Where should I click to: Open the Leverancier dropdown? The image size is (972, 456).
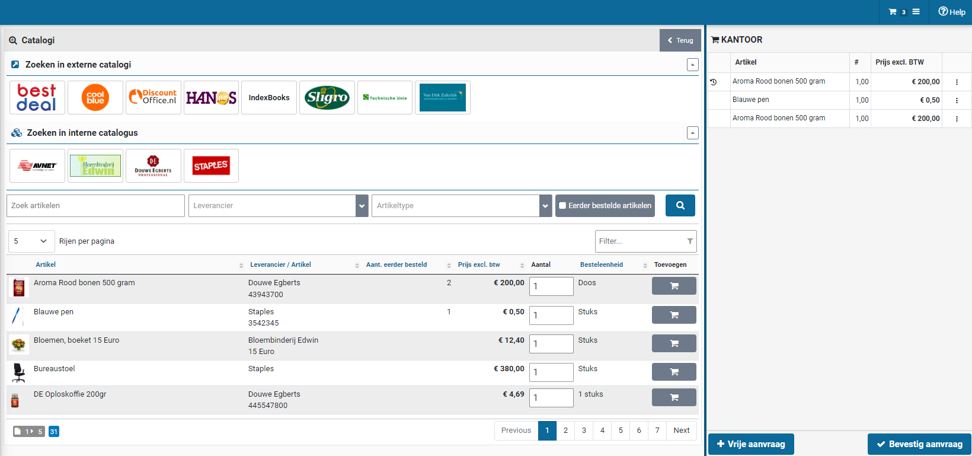(362, 206)
